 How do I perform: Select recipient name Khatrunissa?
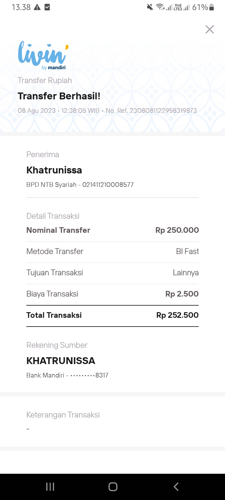pyautogui.click(x=54, y=170)
